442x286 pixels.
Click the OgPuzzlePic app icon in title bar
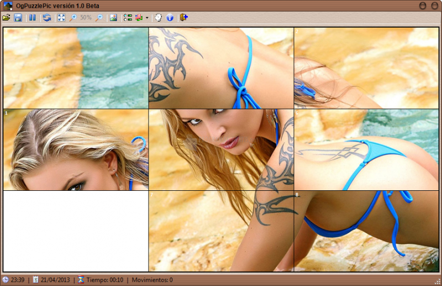[x=8, y=6]
